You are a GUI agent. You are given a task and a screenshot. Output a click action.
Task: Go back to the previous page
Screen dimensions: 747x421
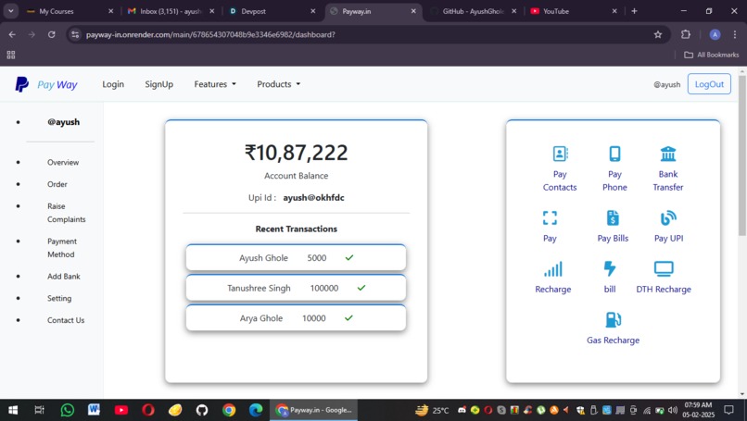[x=12, y=34]
